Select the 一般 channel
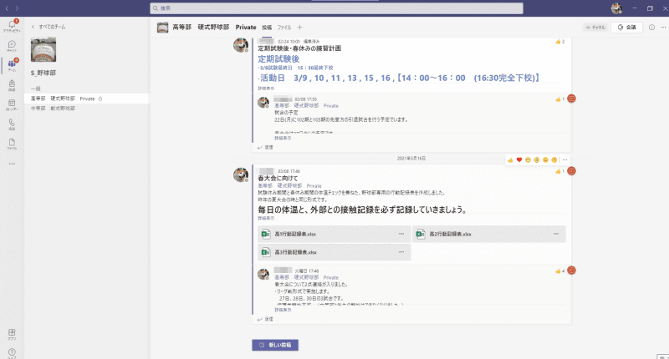 [x=36, y=88]
